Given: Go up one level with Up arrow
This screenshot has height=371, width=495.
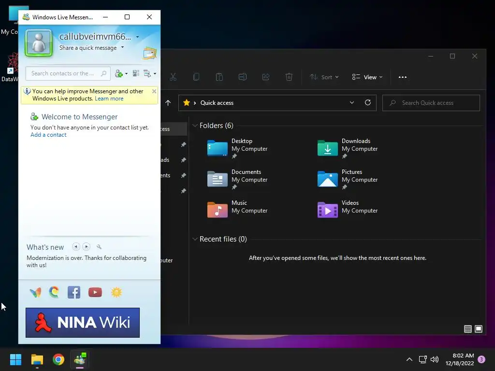Looking at the screenshot, I should click(x=168, y=103).
